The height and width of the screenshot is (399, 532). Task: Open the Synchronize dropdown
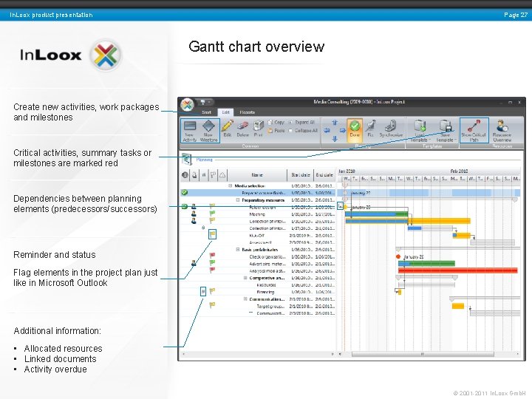[391, 129]
